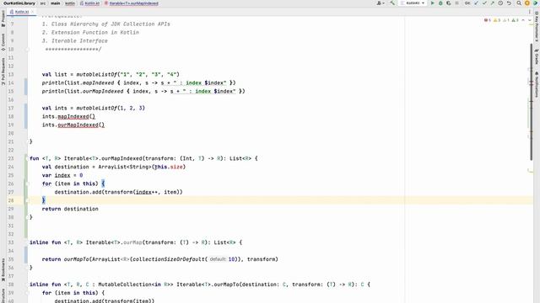The width and height of the screenshot is (540, 303).
Task: Click 'ourMapIndexed()' underlined error on line 19
Action: point(81,125)
